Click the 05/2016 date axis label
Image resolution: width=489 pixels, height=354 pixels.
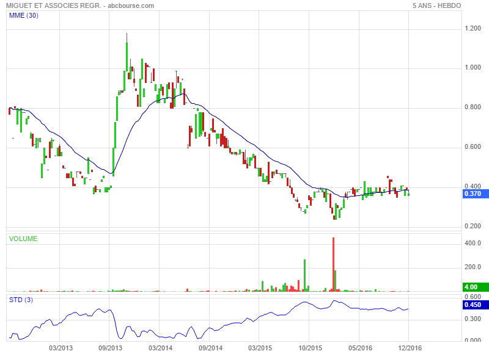pyautogui.click(x=360, y=348)
